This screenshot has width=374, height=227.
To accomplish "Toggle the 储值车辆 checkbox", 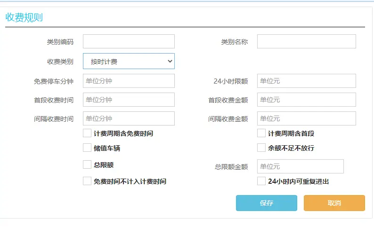I will (87, 148).
